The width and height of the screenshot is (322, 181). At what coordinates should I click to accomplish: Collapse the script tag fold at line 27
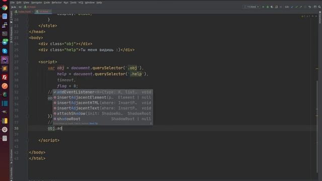27,62
